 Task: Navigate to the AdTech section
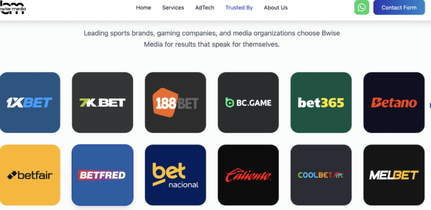click(205, 8)
